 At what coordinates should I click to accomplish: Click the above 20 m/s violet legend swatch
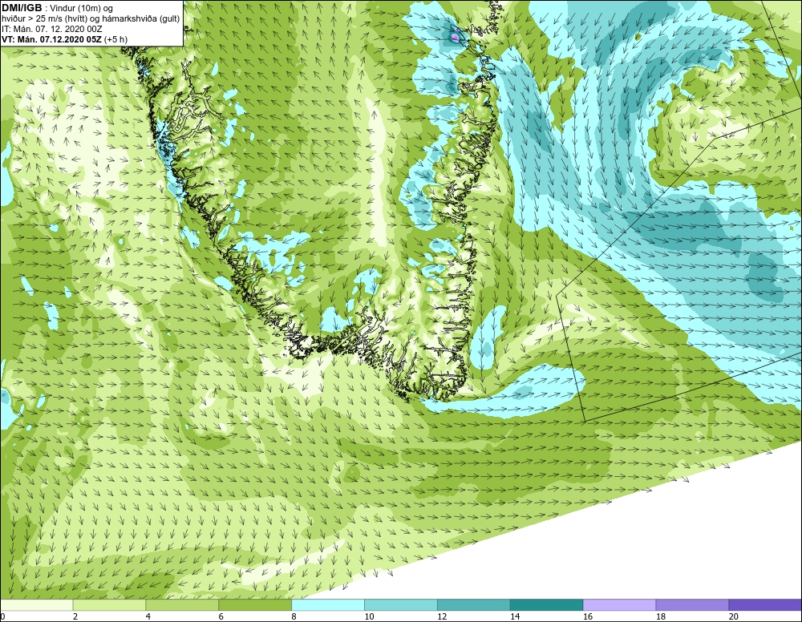point(766,605)
